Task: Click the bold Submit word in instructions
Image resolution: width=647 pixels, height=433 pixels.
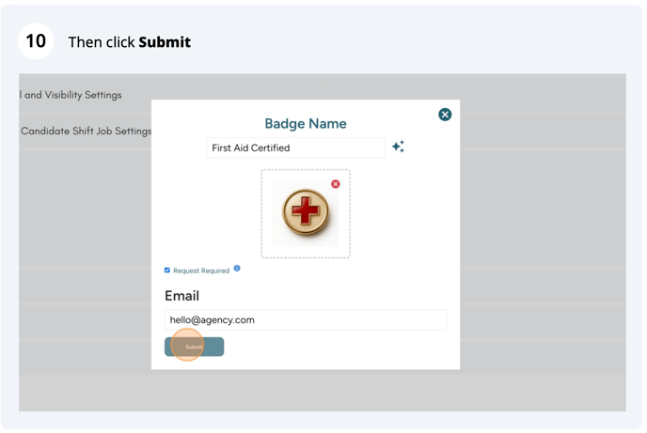Action: [165, 42]
